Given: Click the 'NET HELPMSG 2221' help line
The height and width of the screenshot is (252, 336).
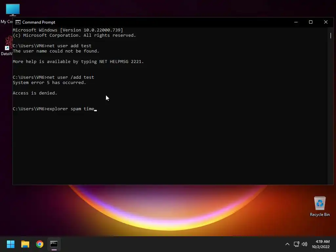Looking at the screenshot, I should tap(78, 61).
